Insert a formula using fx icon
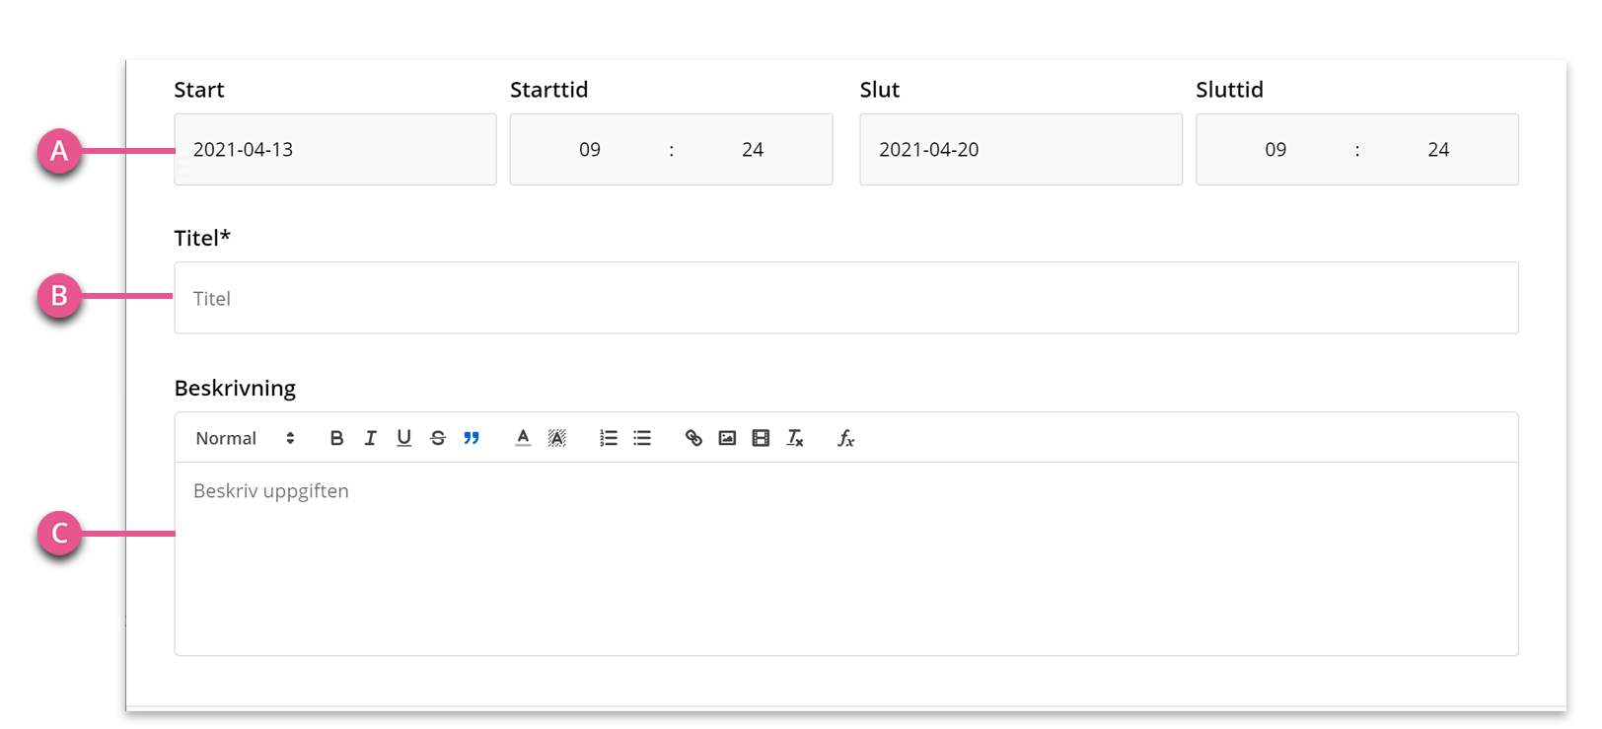Screen dimensions: 1602x729 tap(845, 438)
